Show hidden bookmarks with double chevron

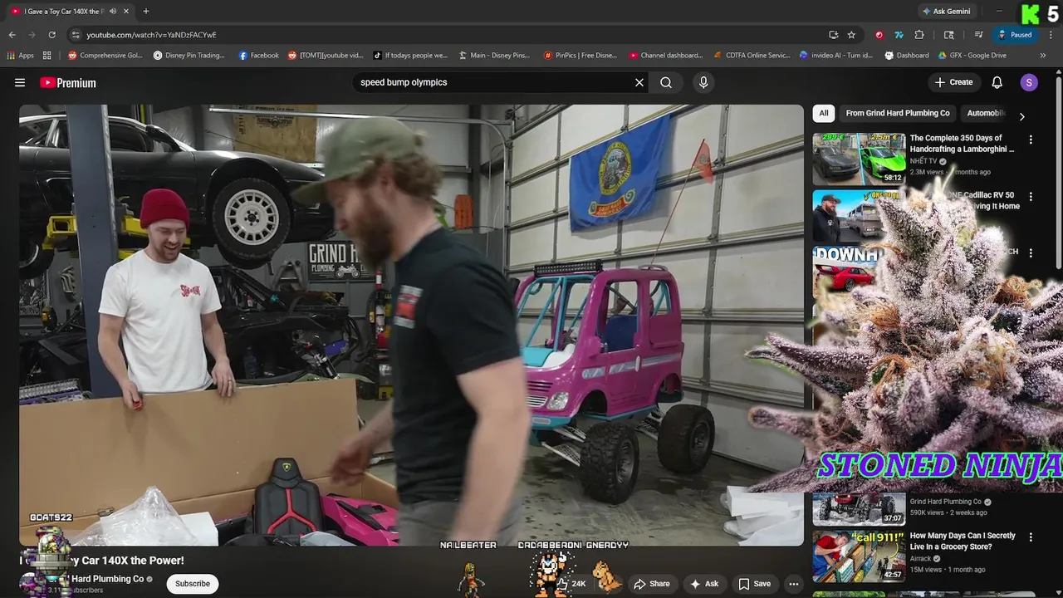[1043, 56]
